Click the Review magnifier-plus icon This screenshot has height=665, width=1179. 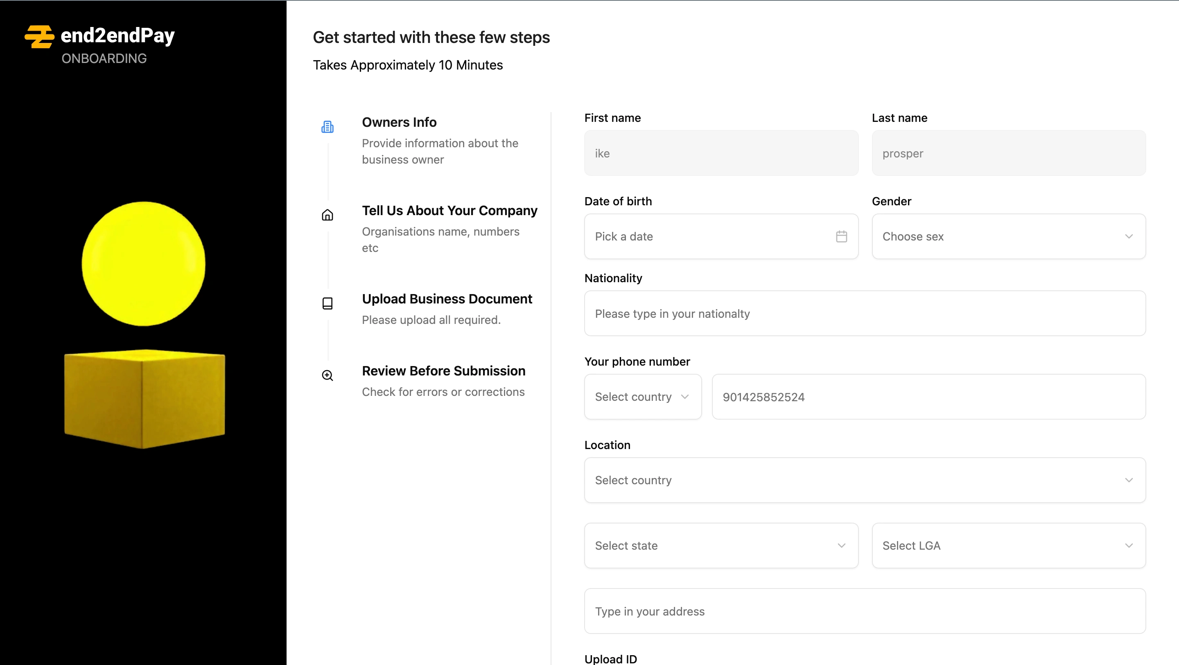pos(327,375)
